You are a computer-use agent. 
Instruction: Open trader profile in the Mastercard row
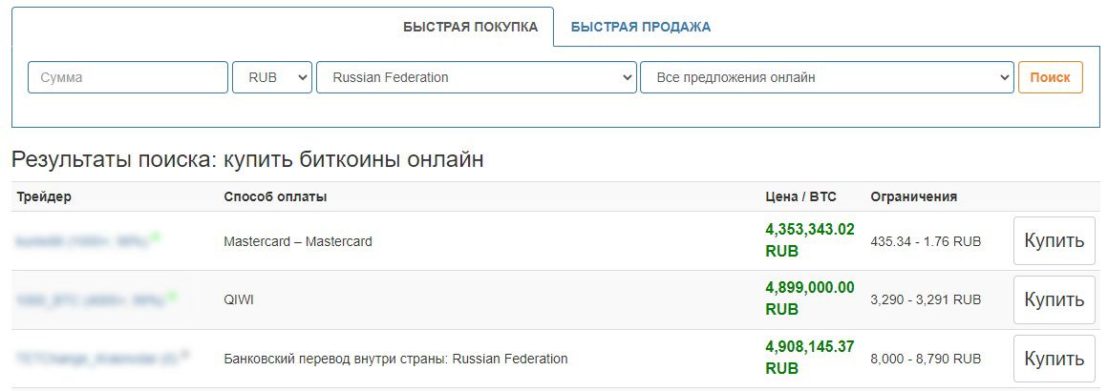click(82, 242)
